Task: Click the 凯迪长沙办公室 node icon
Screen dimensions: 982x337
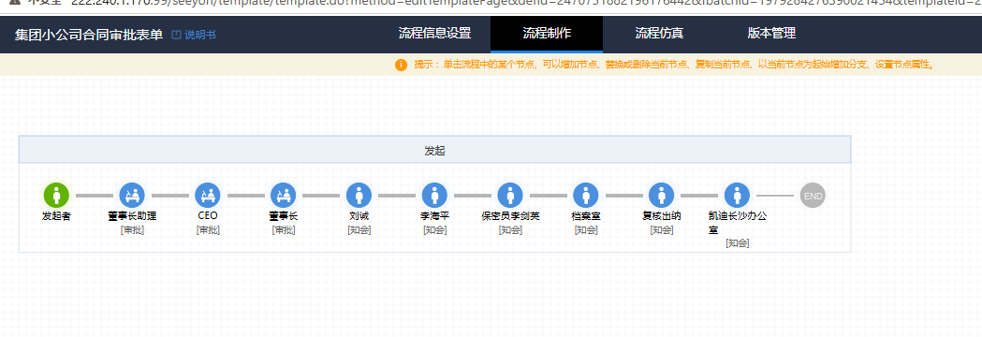Action: (x=737, y=196)
